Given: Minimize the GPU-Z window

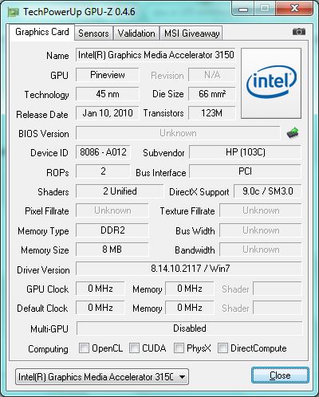Looking at the screenshot, I should pyautogui.click(x=243, y=10).
